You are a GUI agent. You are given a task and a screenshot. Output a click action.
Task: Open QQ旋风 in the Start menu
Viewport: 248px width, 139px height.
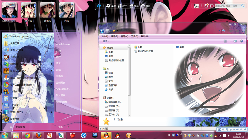click(14, 64)
